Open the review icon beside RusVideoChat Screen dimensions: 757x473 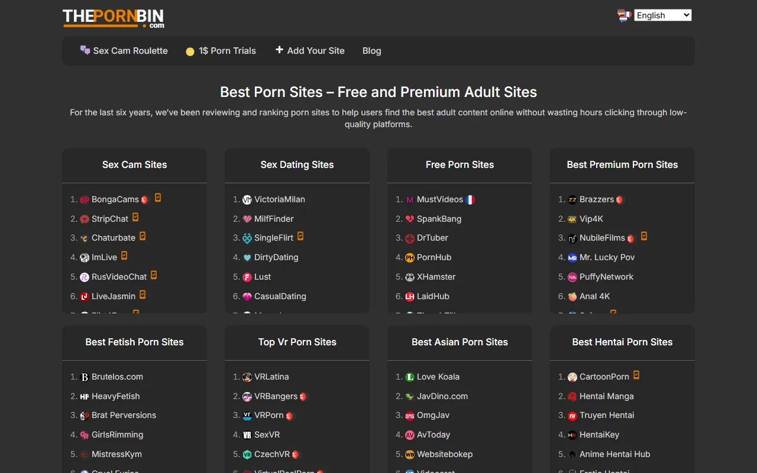(x=154, y=275)
